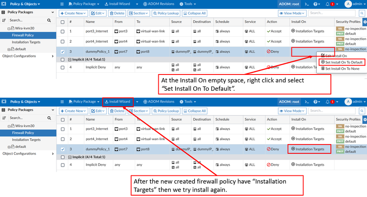Click magnifier icon in upper sidebar search
367x197 pixels.
(49, 20)
